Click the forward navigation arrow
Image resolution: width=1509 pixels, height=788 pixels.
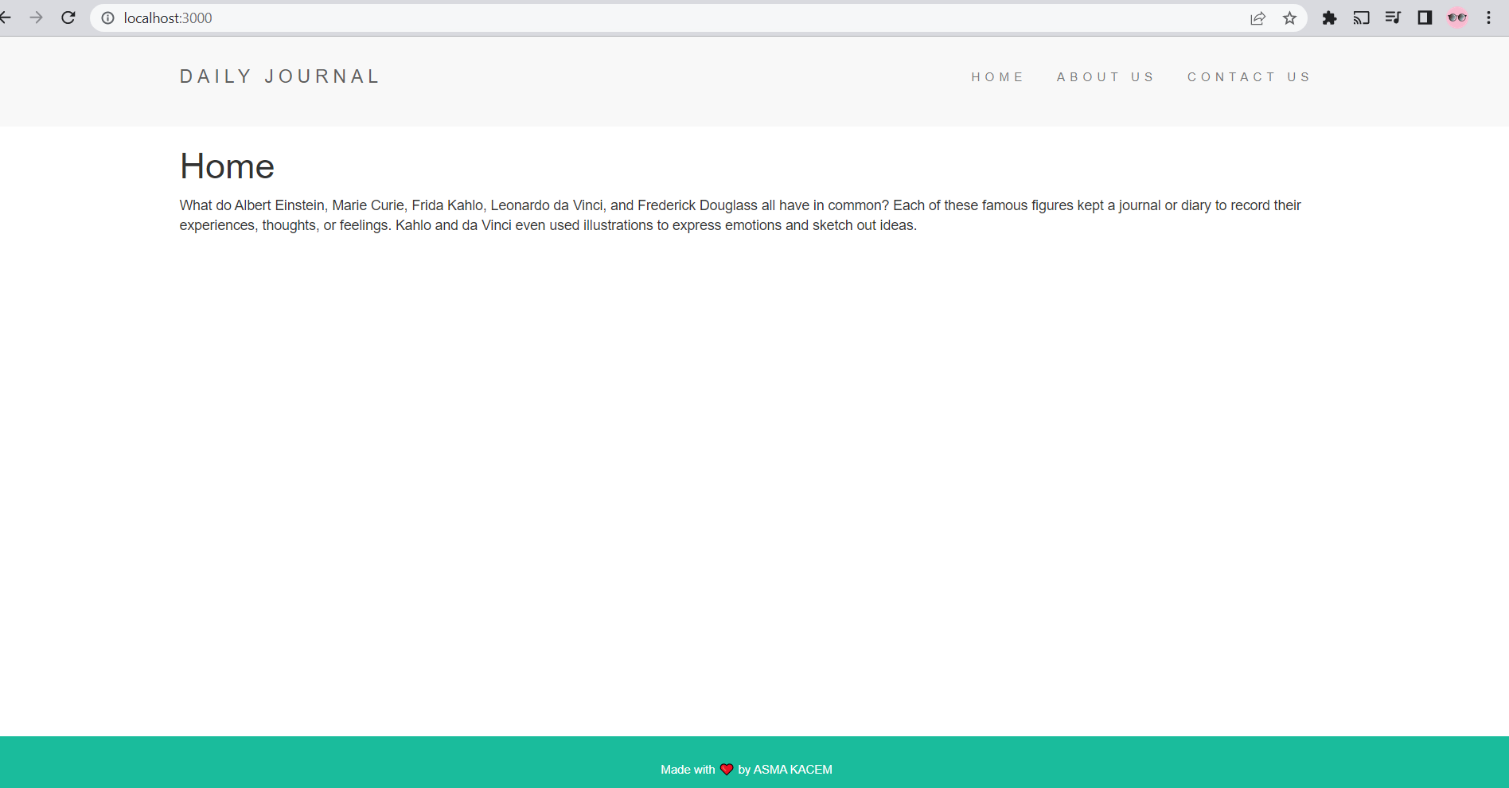point(36,18)
